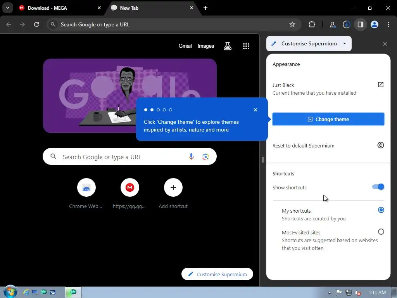Switch to the Download - MEGA tab
This screenshot has height=298, width=397.
60,8
